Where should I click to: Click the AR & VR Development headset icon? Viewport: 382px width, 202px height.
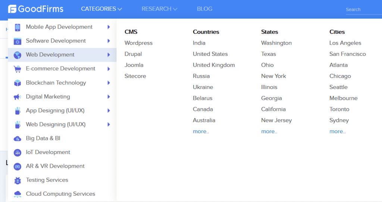(x=17, y=167)
